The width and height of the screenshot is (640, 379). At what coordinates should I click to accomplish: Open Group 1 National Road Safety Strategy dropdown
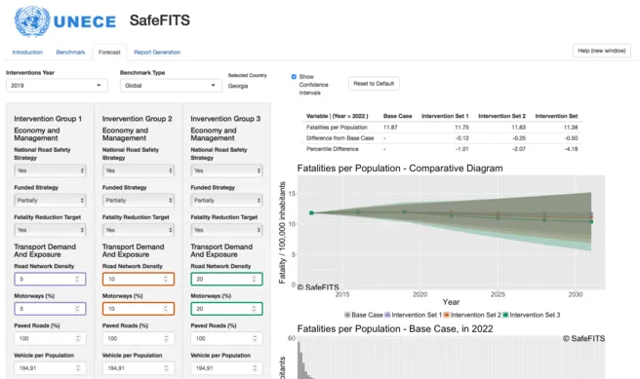(50, 171)
